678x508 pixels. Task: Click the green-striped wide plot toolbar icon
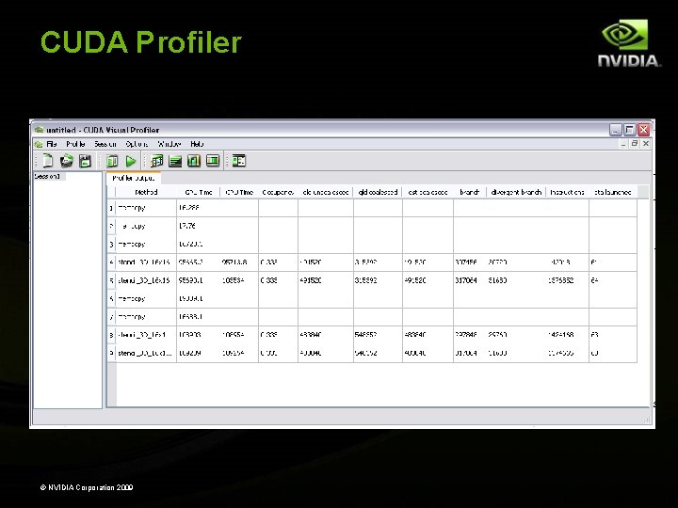click(212, 161)
